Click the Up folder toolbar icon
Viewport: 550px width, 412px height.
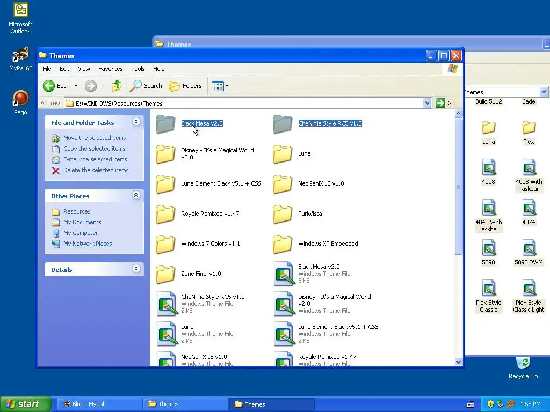click(x=116, y=86)
